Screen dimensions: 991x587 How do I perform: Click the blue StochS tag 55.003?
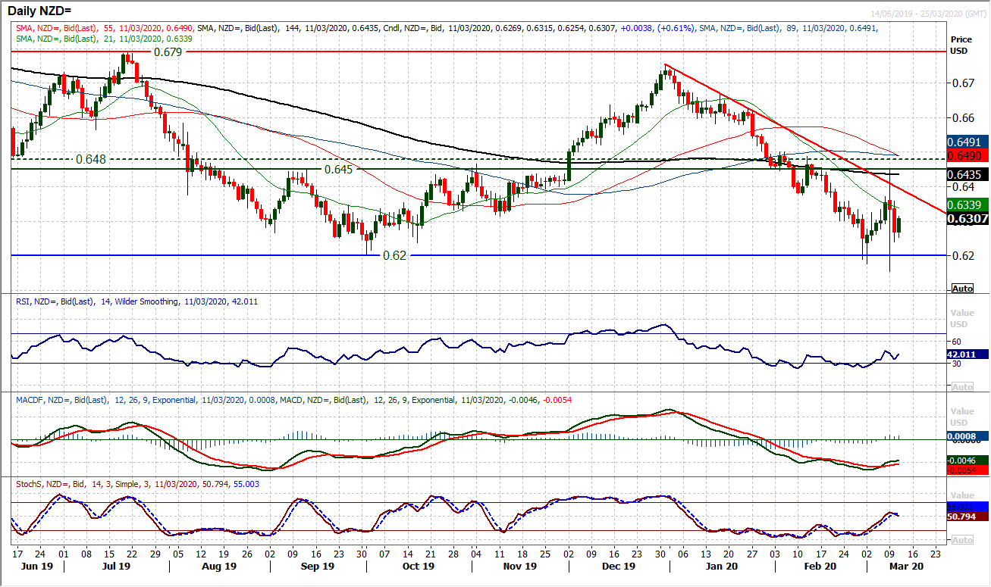pos(968,506)
